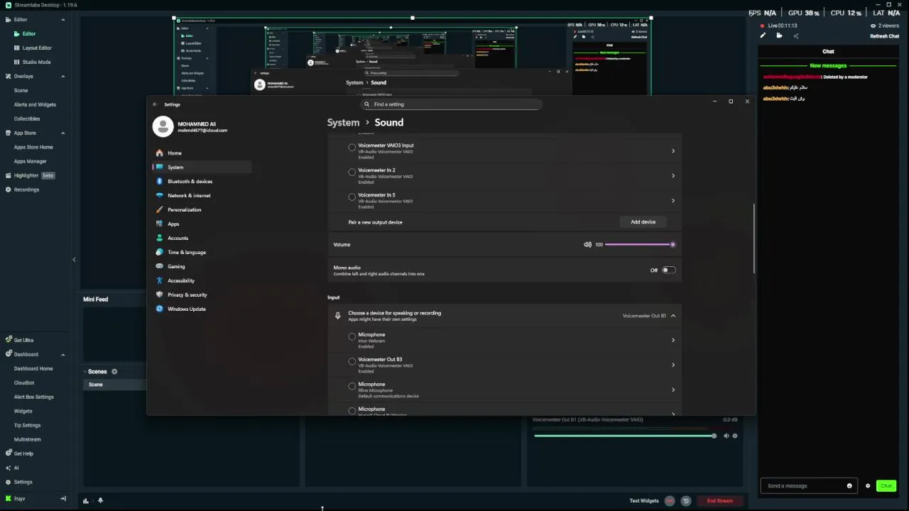Open Bluetooth & devices settings
Image resolution: width=909 pixels, height=511 pixels.
click(184, 181)
